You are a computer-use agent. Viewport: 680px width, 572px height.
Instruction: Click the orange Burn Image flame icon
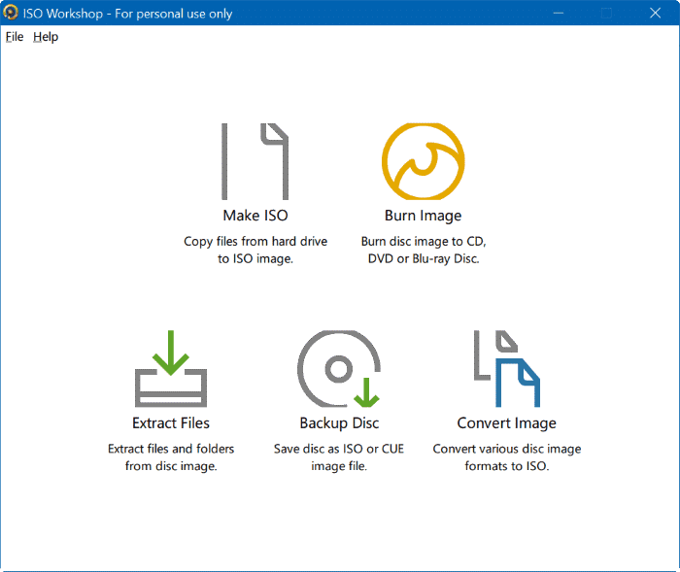(x=424, y=161)
